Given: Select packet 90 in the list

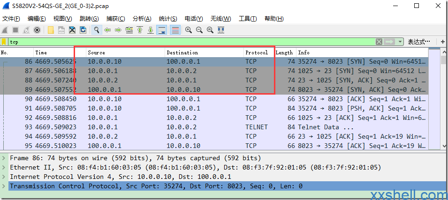Looking at the screenshot, I should [x=214, y=99].
